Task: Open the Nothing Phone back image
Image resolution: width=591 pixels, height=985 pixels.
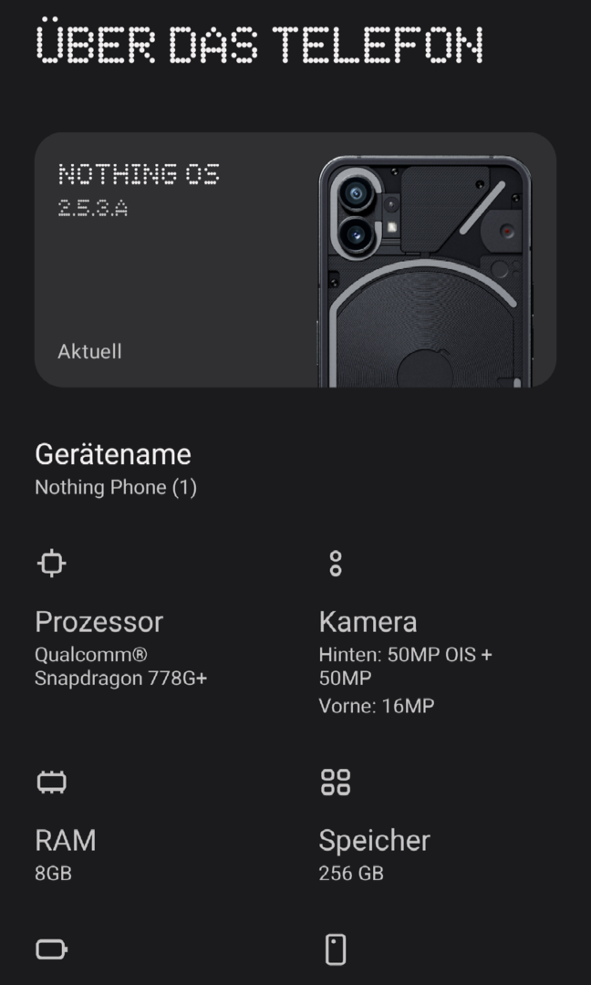Action: click(427, 272)
